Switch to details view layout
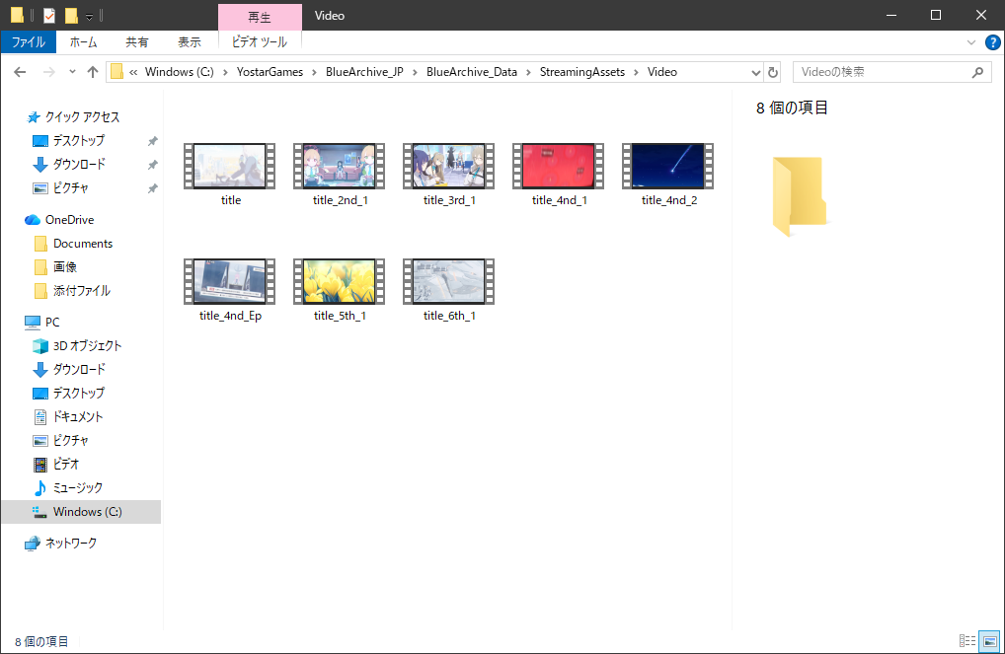Image resolution: width=1005 pixels, height=654 pixels. pyautogui.click(x=967, y=641)
